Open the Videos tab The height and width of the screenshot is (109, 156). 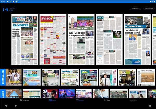pyautogui.click(x=107, y=100)
